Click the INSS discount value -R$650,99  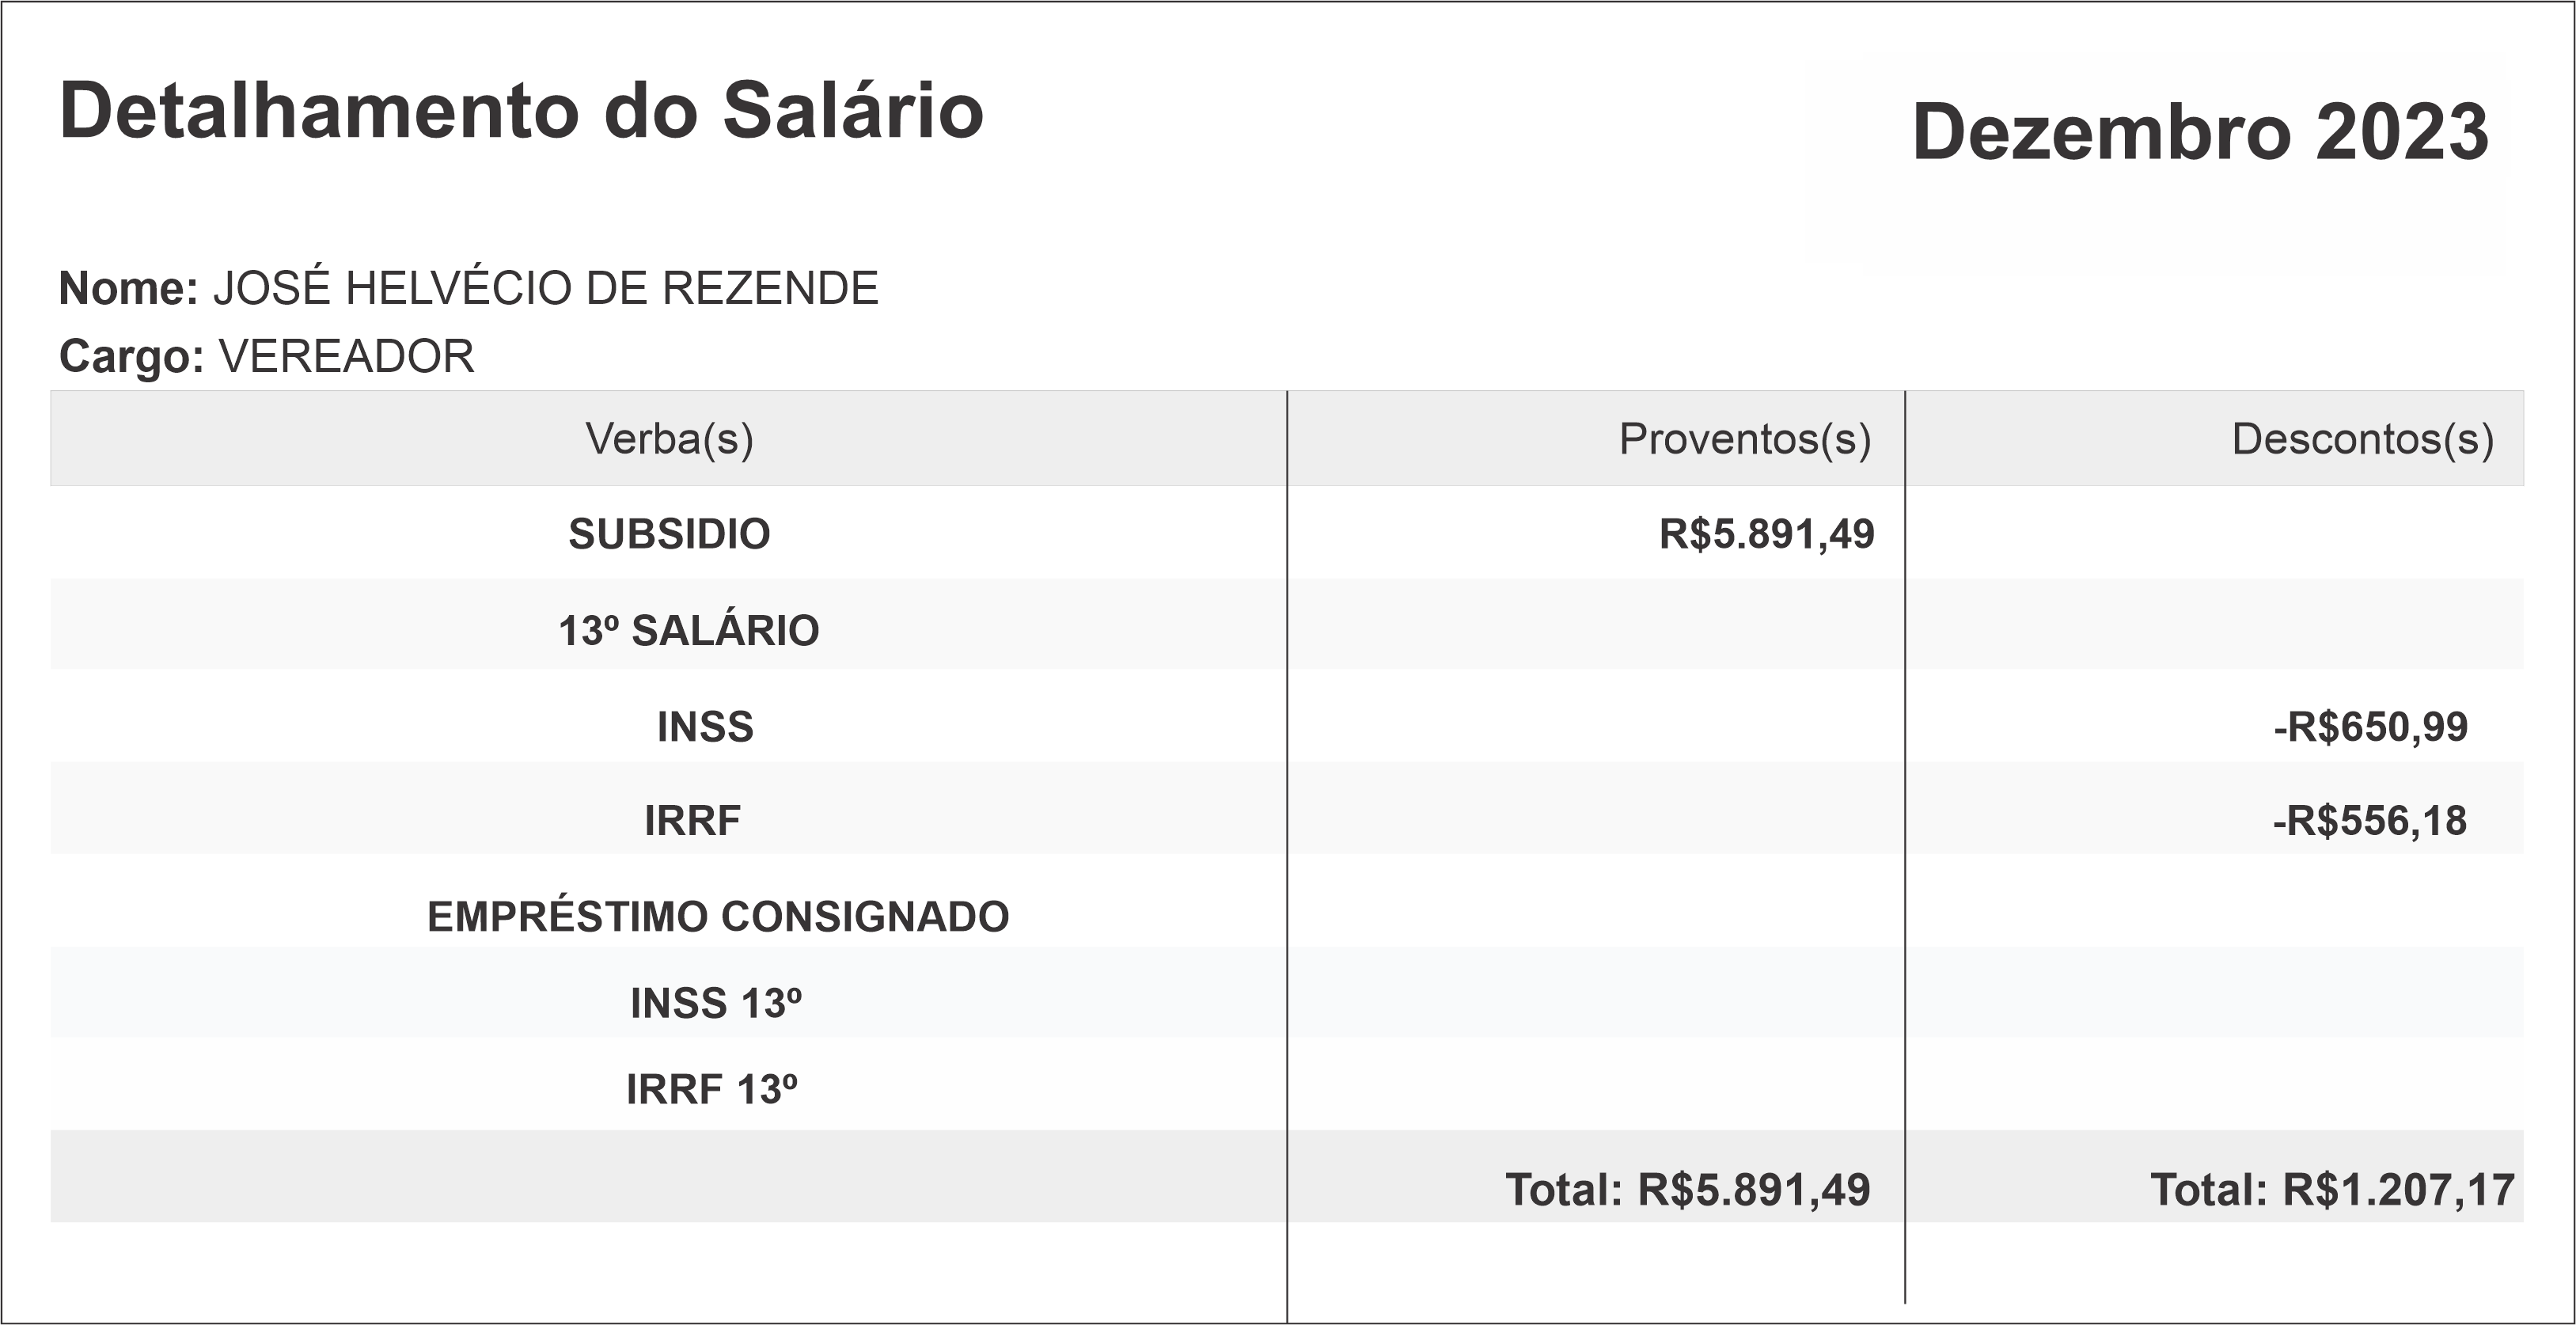point(2370,727)
